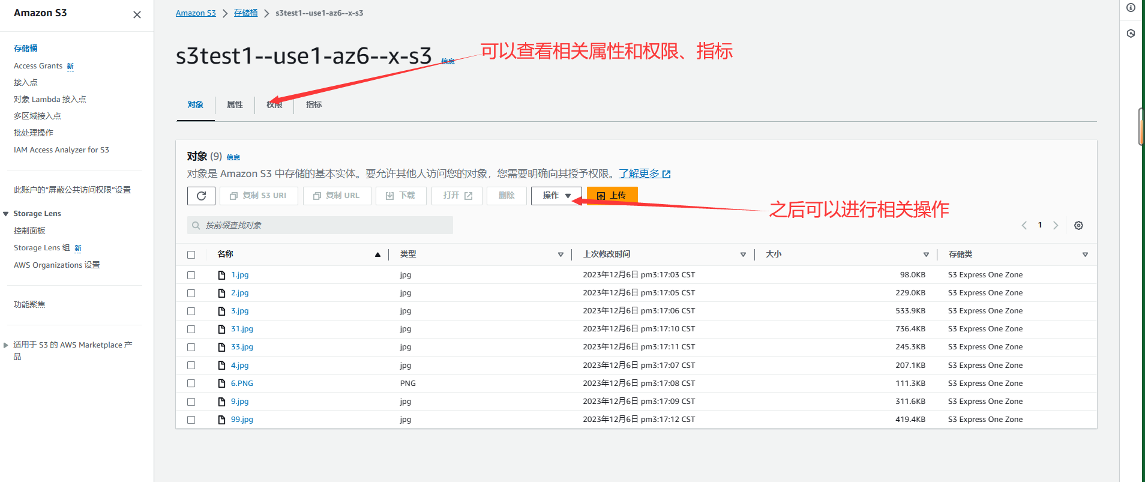1145x482 pixels.
Task: Click the file icon beside 9.jpg
Action: (221, 402)
